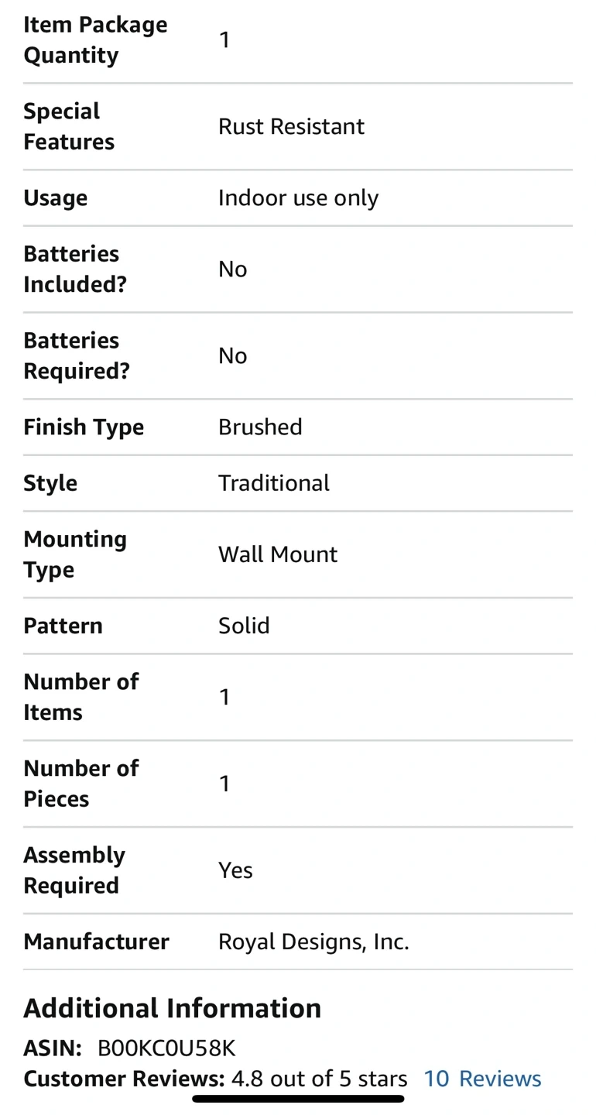
Task: Tap the Traditional style value
Action: pos(274,483)
